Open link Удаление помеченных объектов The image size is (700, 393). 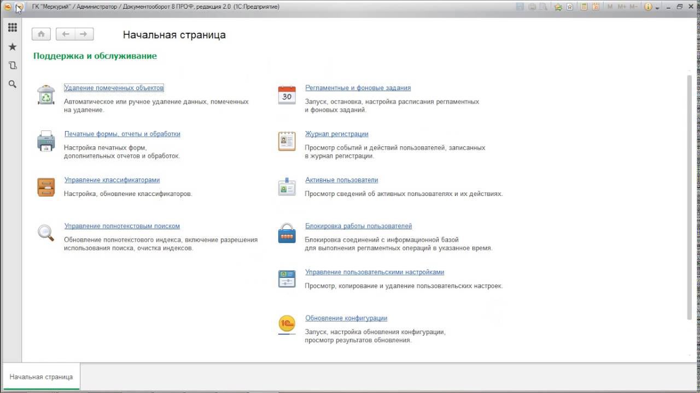[114, 88]
